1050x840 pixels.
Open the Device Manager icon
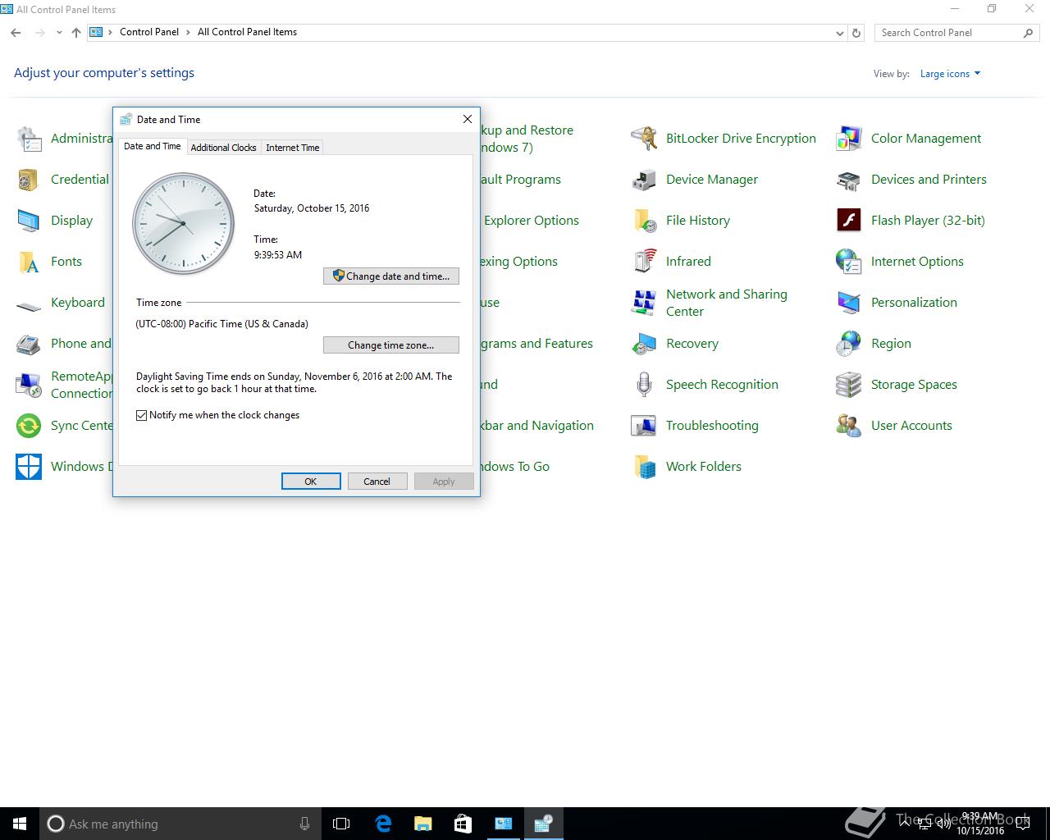644,180
